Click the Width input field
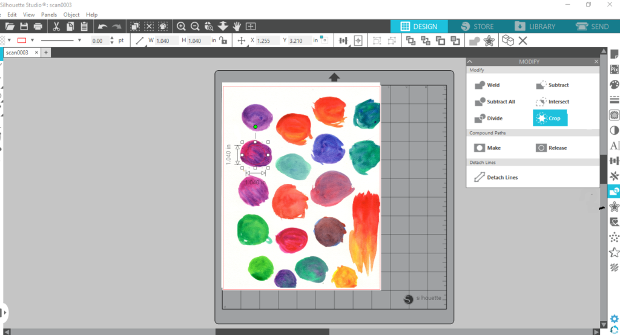The width and height of the screenshot is (620, 335). [x=165, y=41]
